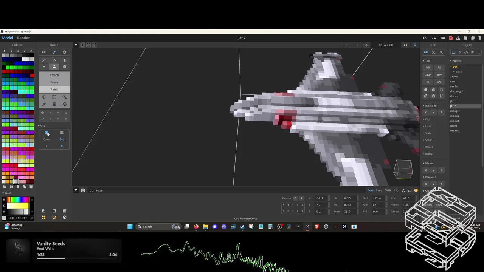This screenshot has height=272, width=484.
Task: Open the brush settings gear tab
Action: 64,52
